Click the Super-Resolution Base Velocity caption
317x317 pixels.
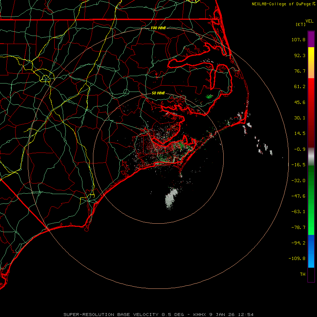(x=158, y=315)
